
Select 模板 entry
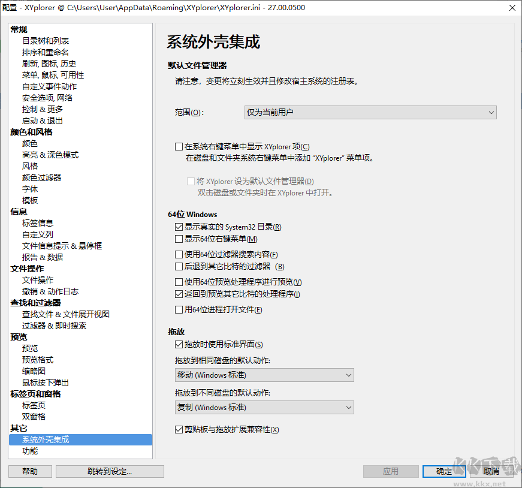[29, 200]
